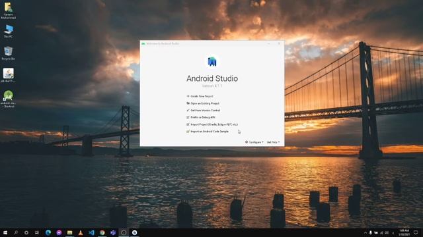Minimize the Welcome to Android Studio window
Image resolution: width=423 pixels, height=237 pixels.
(269, 43)
